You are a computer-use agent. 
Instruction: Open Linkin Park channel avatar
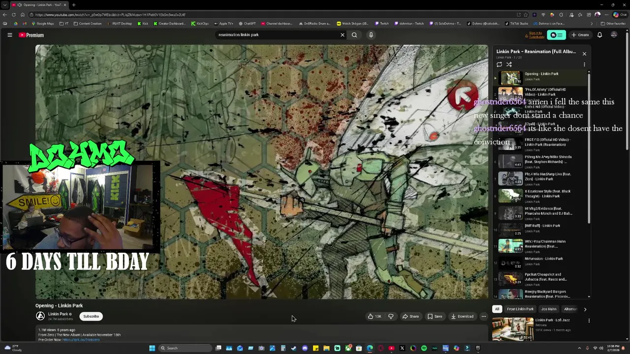pyautogui.click(x=40, y=316)
